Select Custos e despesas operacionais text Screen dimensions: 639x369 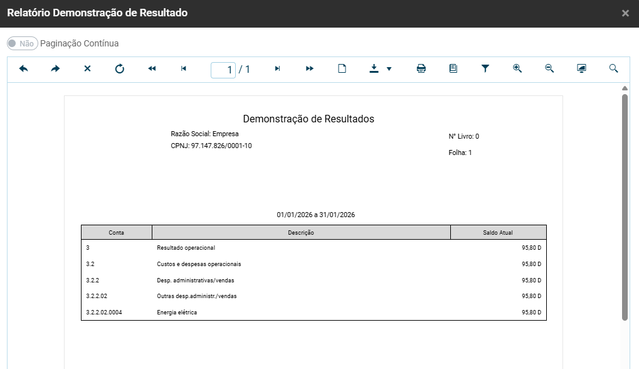(x=199, y=264)
